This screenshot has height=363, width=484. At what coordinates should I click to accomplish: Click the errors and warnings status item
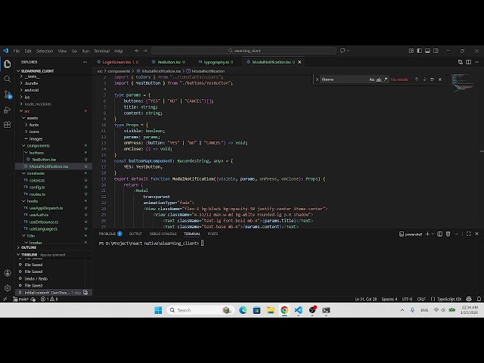pos(49,299)
